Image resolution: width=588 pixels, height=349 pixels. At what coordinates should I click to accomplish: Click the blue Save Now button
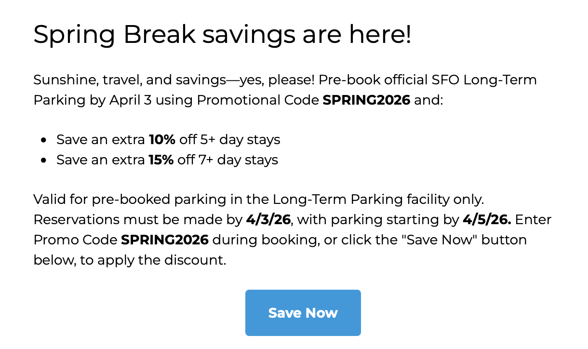coord(303,313)
